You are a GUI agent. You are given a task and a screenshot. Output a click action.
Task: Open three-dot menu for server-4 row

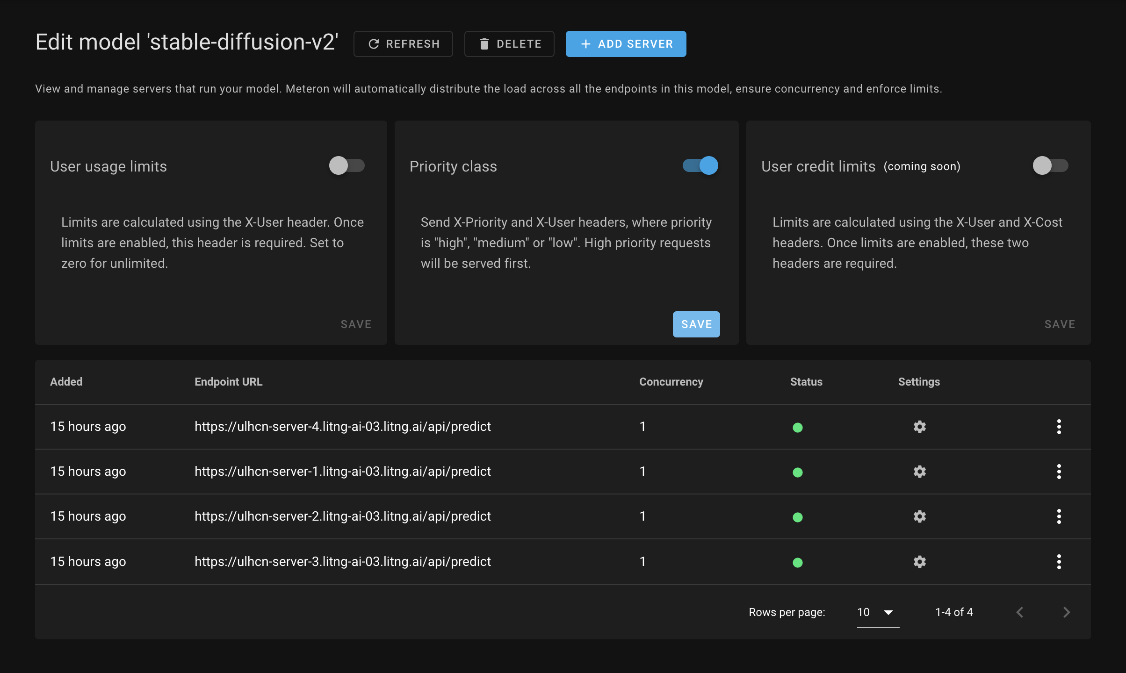click(x=1059, y=427)
